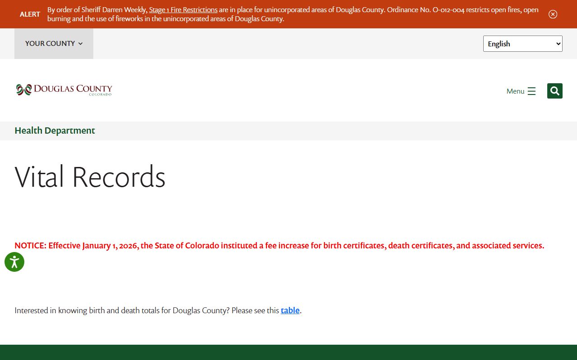
Task: Open the search magnifier icon
Action: pyautogui.click(x=554, y=91)
